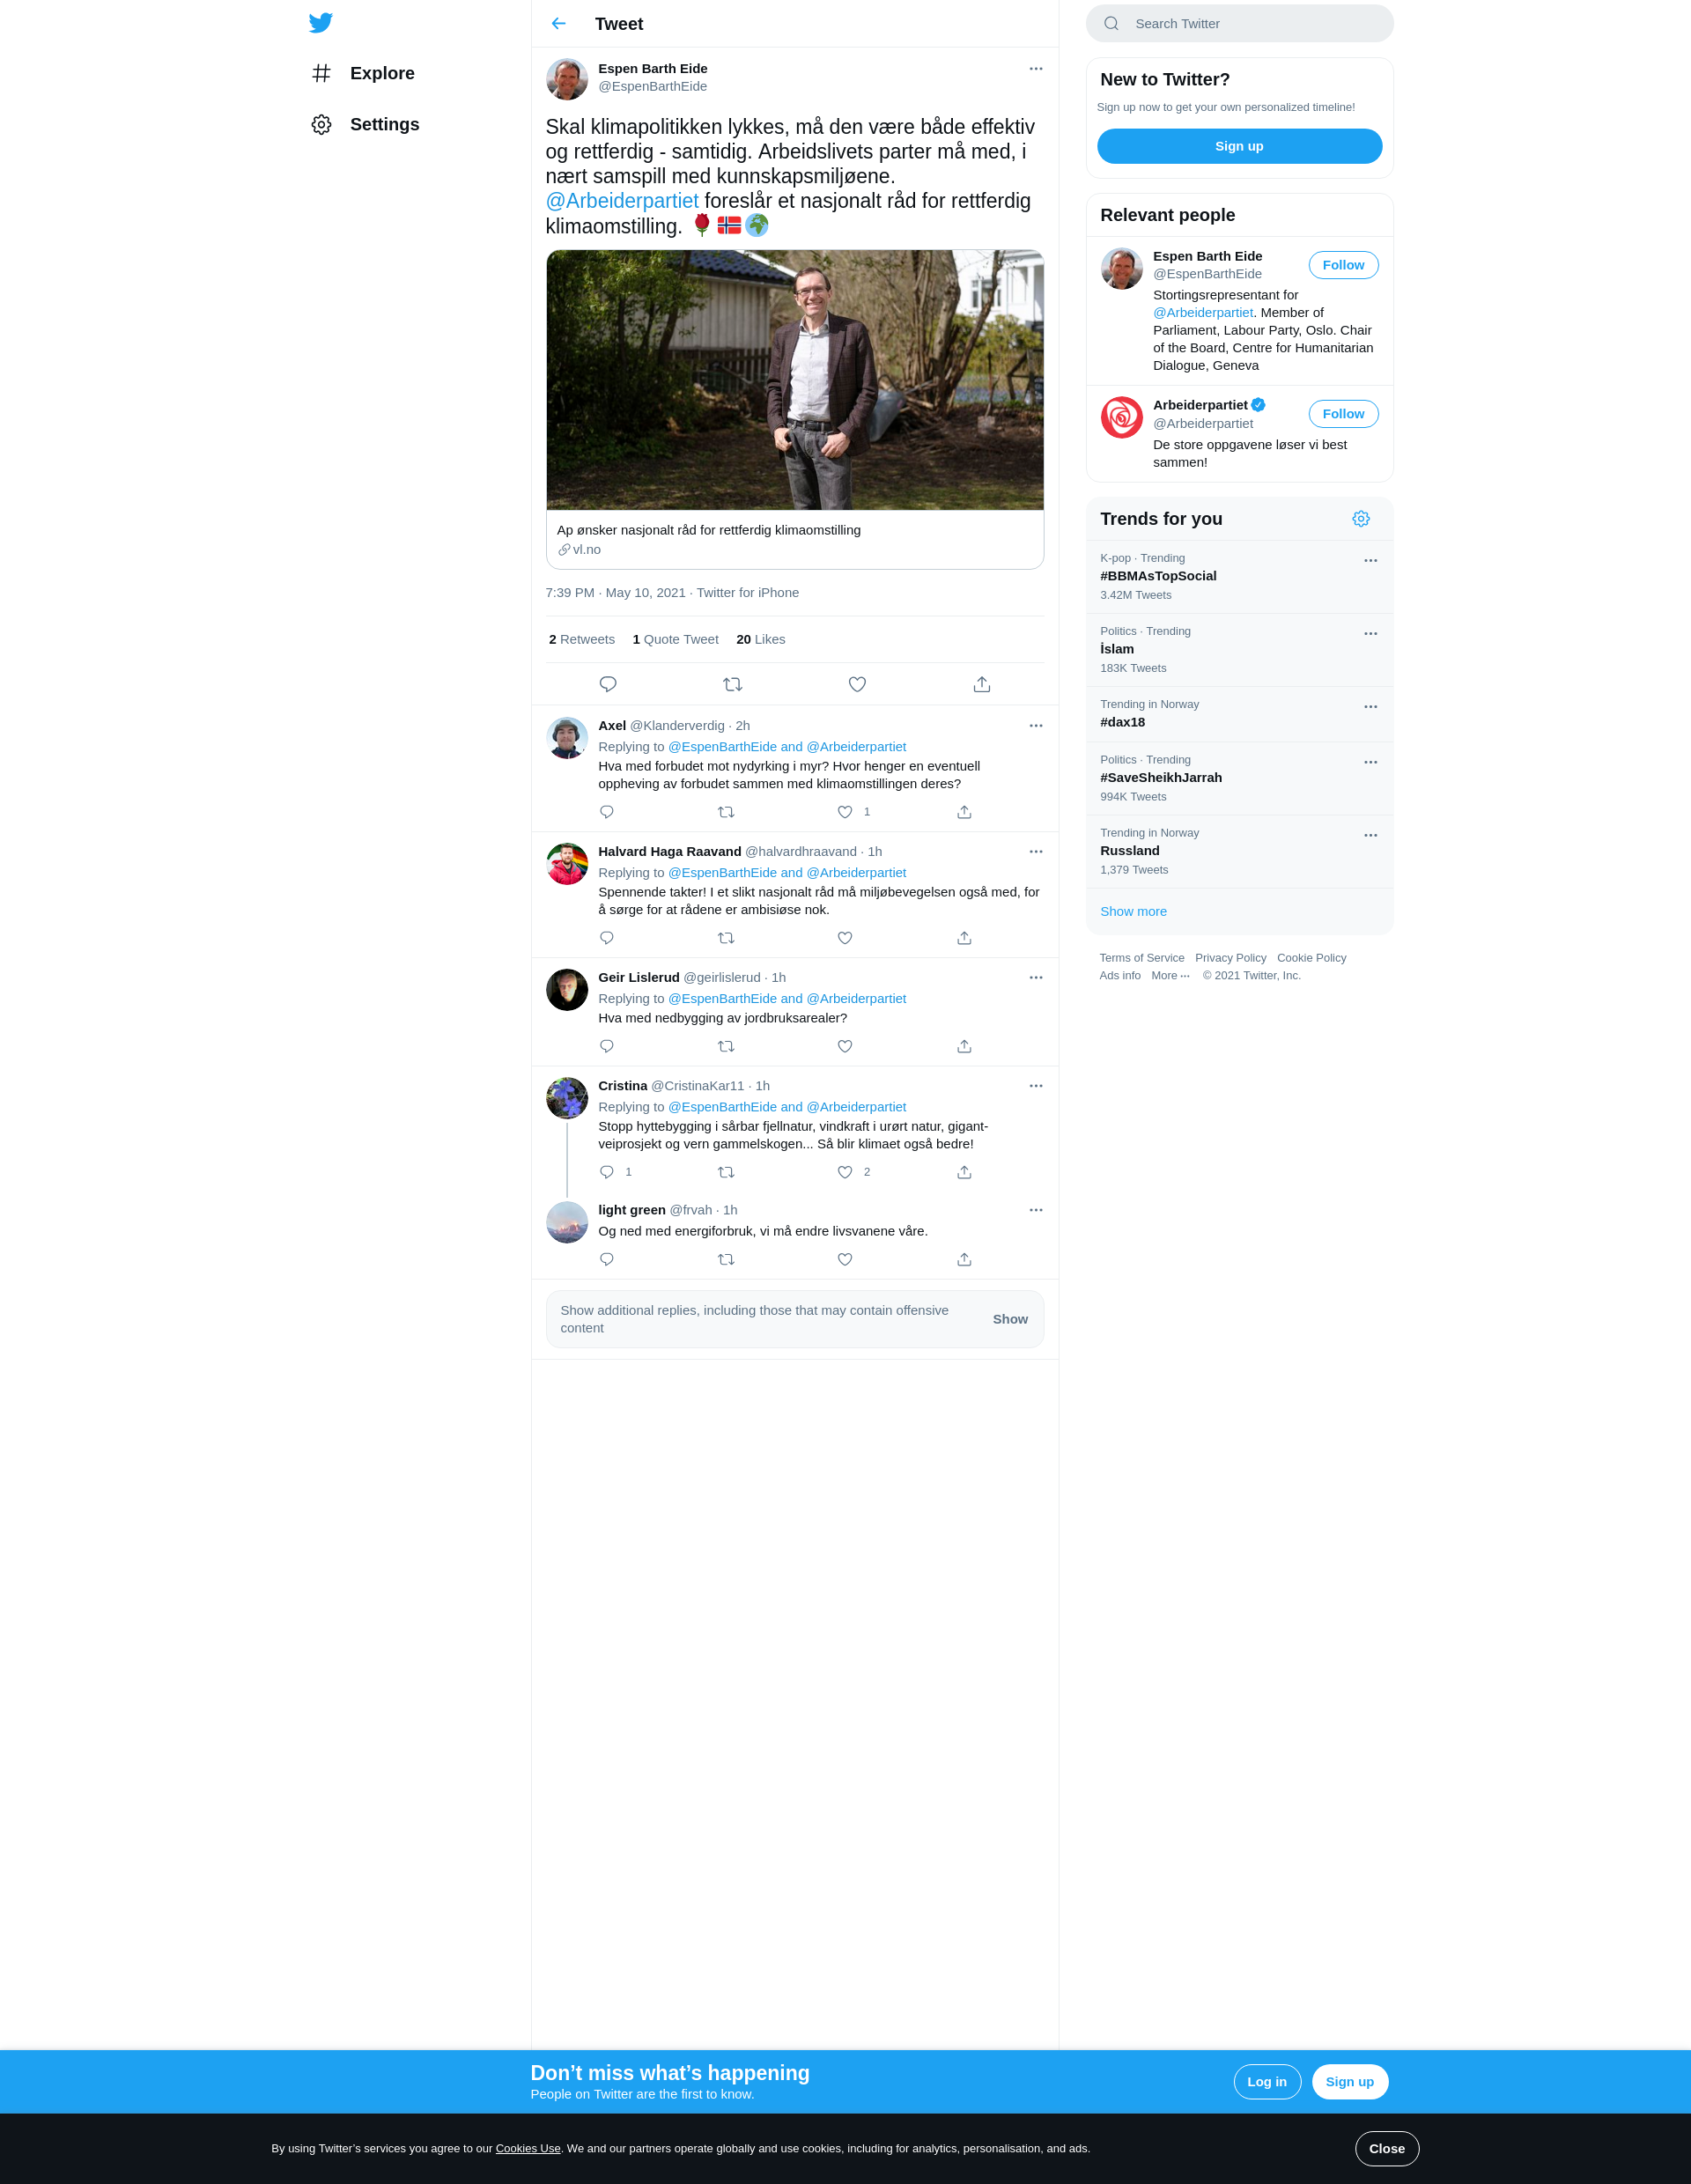Follow Espen Barth Eide
Image resolution: width=1691 pixels, height=2184 pixels.
[1343, 265]
